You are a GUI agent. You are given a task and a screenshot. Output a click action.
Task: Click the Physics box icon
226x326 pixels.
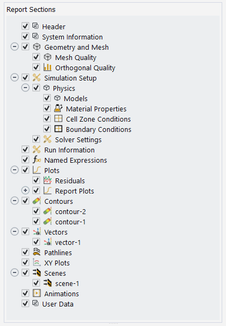pos(46,88)
